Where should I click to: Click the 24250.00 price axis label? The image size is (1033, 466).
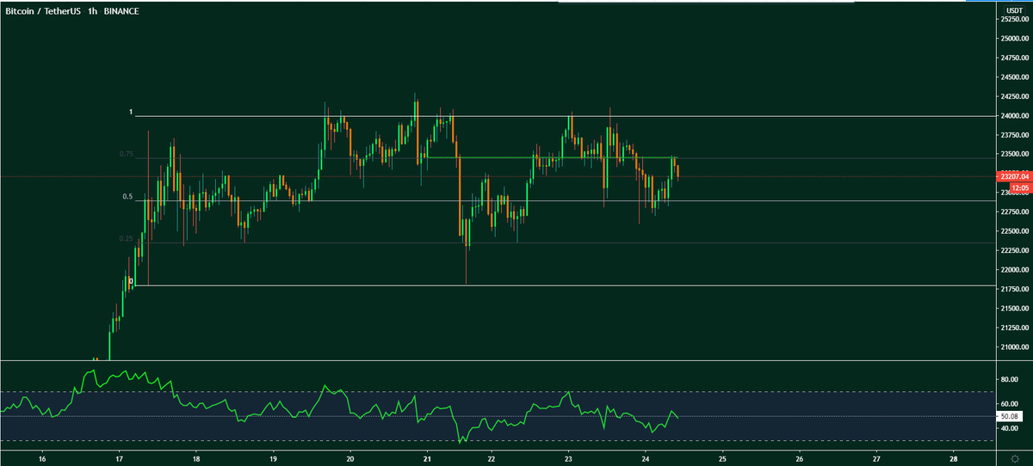(1015, 97)
